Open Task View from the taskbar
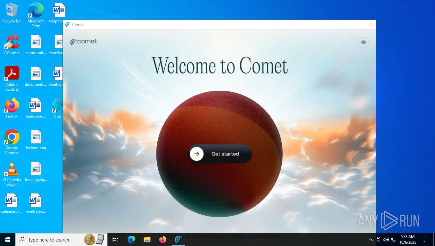This screenshot has height=246, width=435. [115, 240]
